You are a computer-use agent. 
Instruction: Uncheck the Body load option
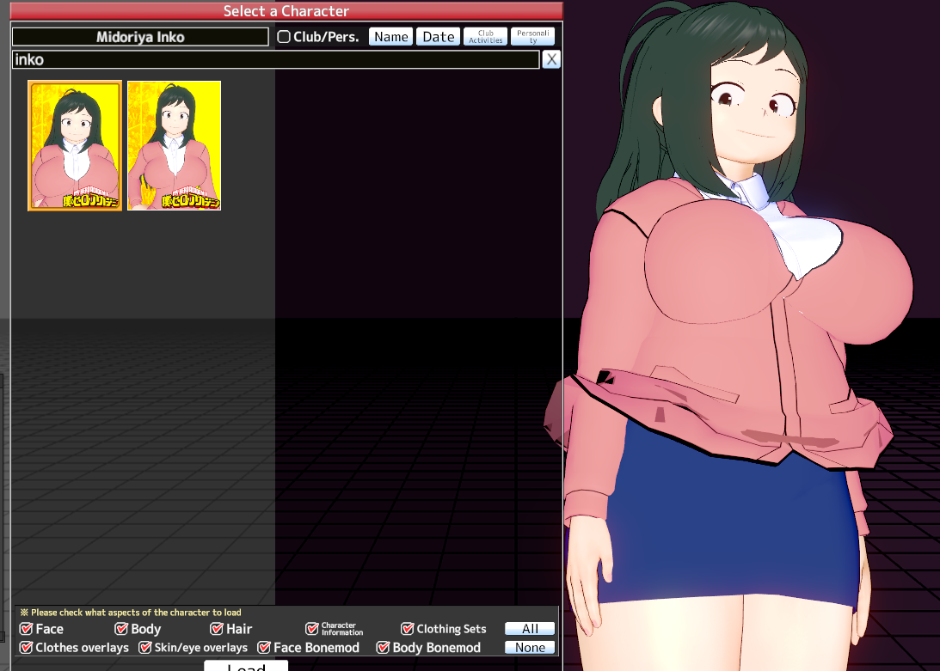(x=121, y=629)
